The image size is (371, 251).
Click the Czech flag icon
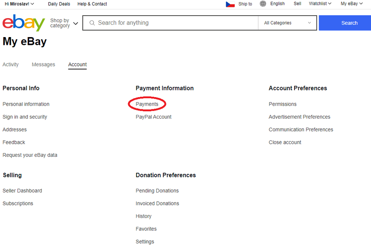230,4
